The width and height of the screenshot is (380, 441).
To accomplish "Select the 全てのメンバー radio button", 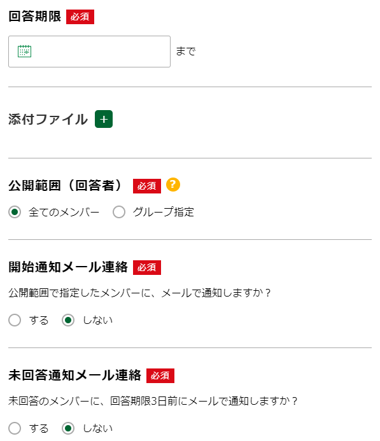I will click(15, 212).
